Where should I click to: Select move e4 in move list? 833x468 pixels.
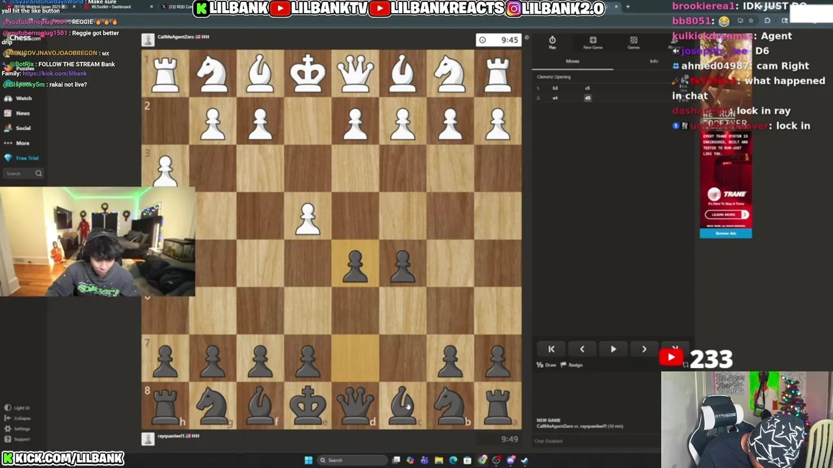(555, 98)
